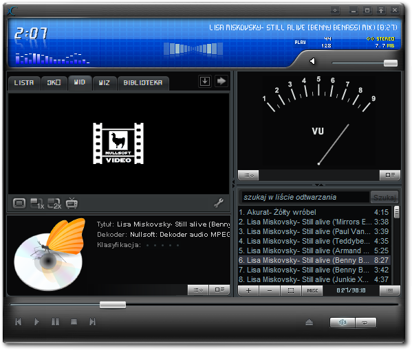412x350 pixels.
Task: Click the volume slider handle
Action: [391, 63]
